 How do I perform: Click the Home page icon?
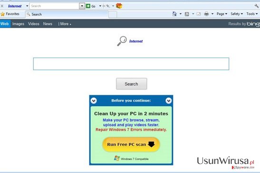(x=174, y=14)
